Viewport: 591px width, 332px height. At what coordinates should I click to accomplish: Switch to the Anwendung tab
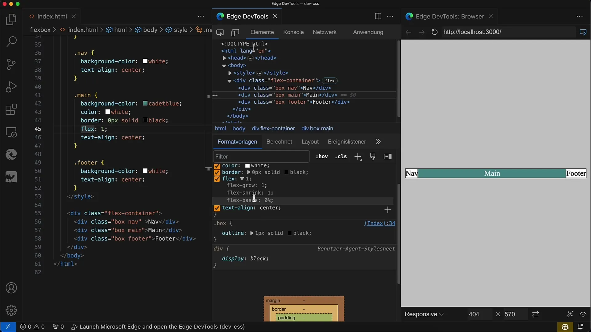[368, 32]
